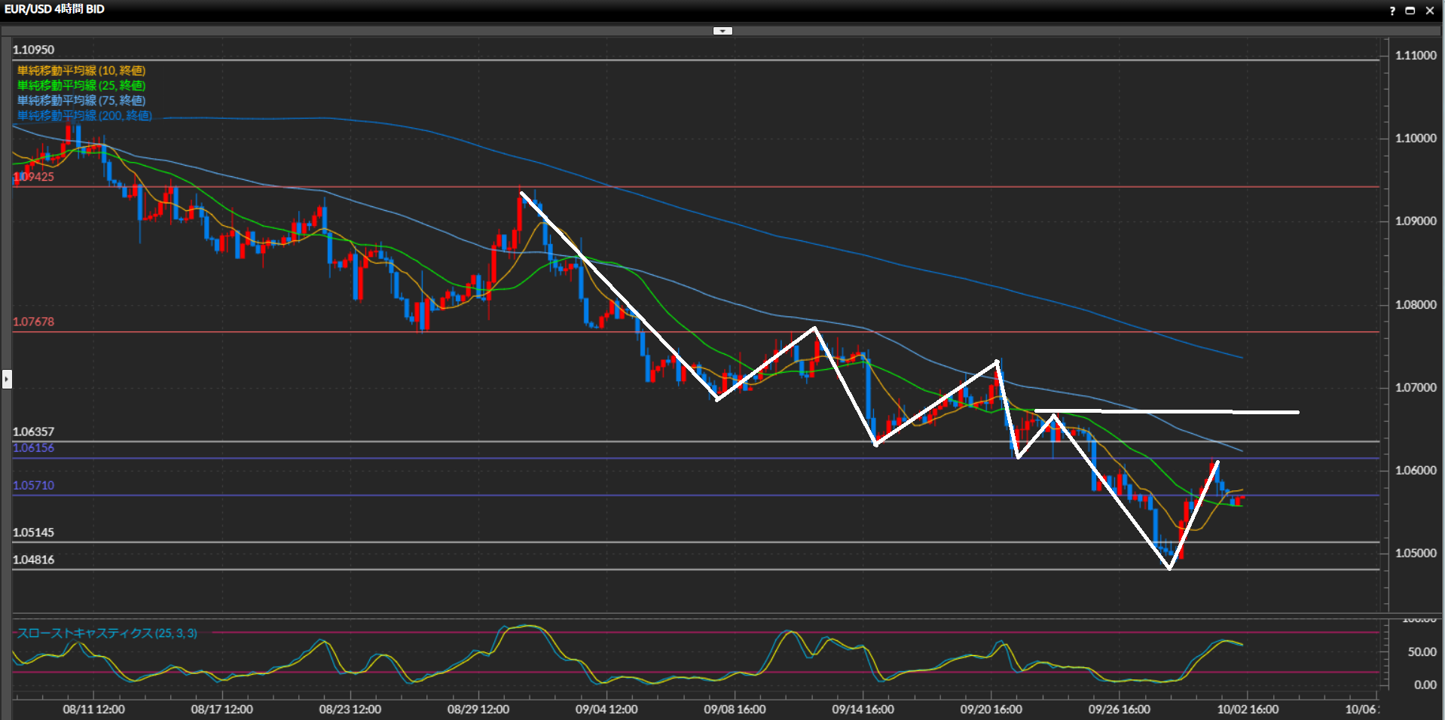1445x720 pixels.
Task: Click the 1.08000 price axis label
Action: pos(1416,304)
